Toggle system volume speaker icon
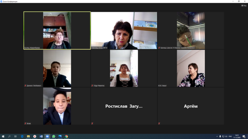Image resolution: width=248 pixels, height=139 pixels. point(226,136)
